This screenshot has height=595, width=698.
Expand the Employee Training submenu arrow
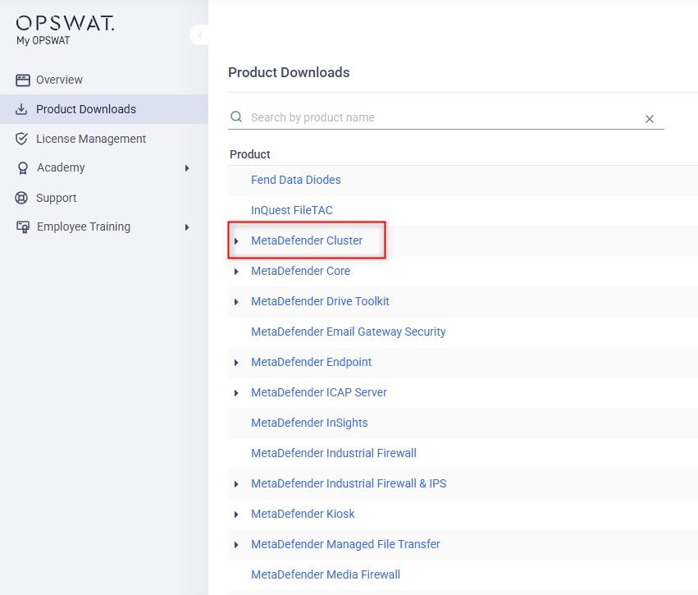(187, 227)
